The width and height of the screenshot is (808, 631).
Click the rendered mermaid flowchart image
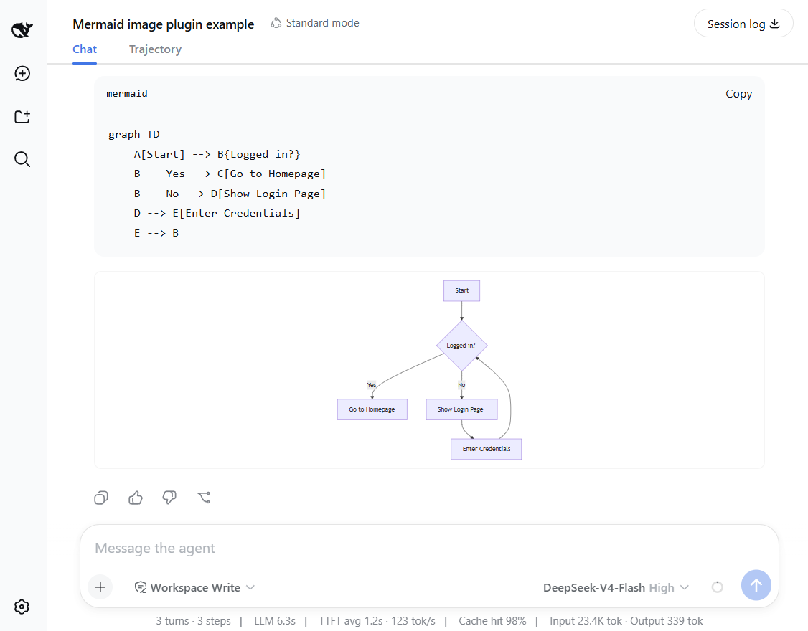[429, 370]
